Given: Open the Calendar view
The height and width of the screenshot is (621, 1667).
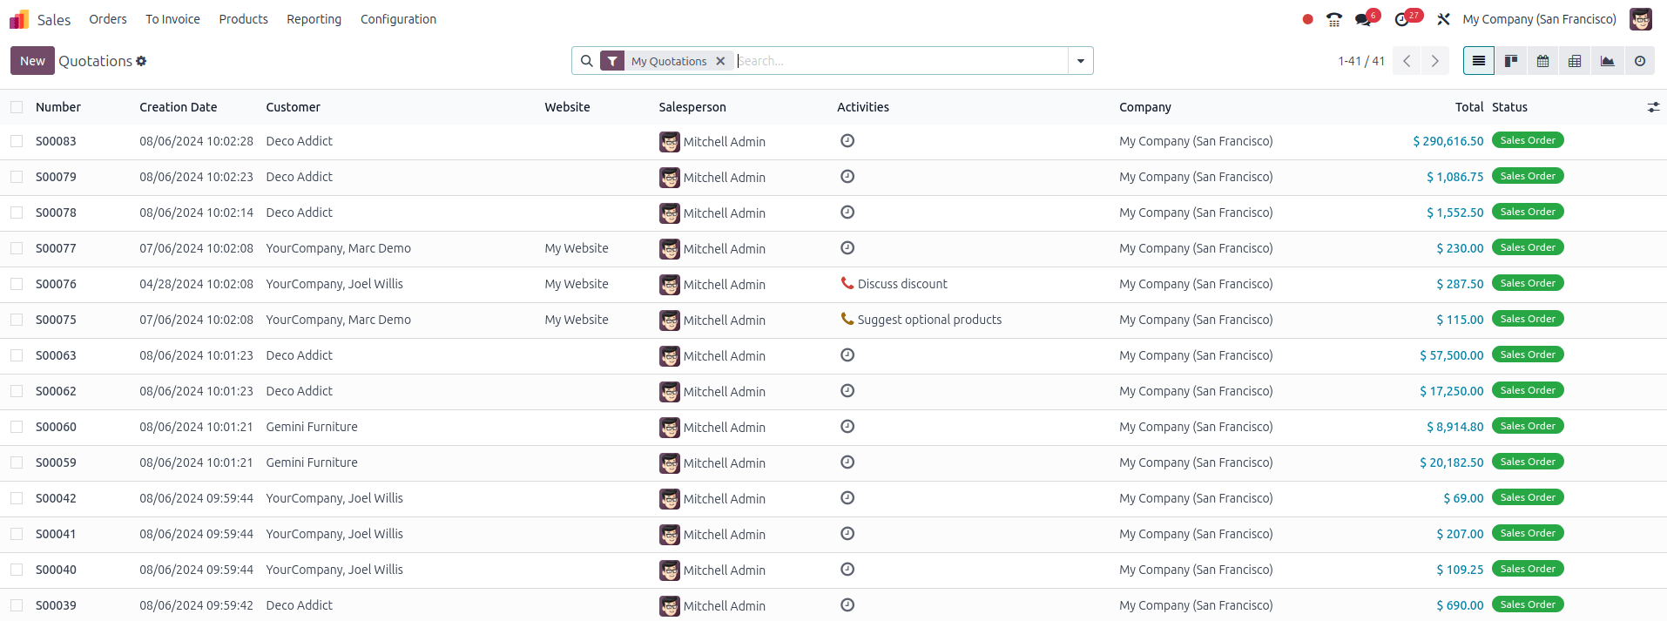Looking at the screenshot, I should pyautogui.click(x=1542, y=61).
